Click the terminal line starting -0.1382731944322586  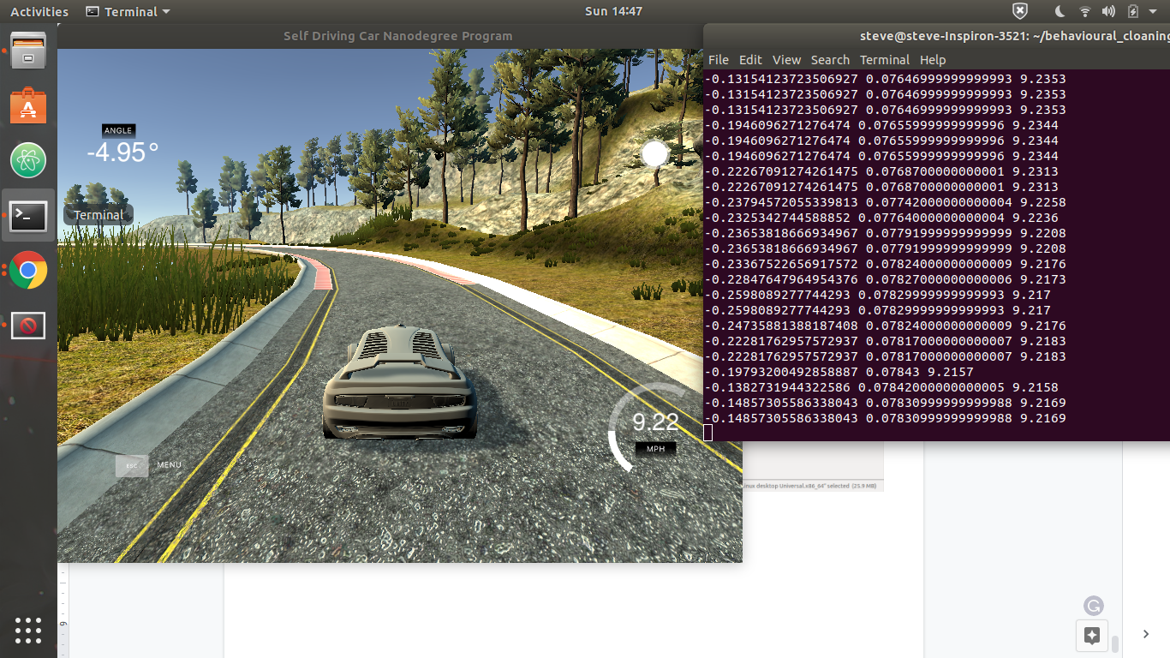point(881,387)
